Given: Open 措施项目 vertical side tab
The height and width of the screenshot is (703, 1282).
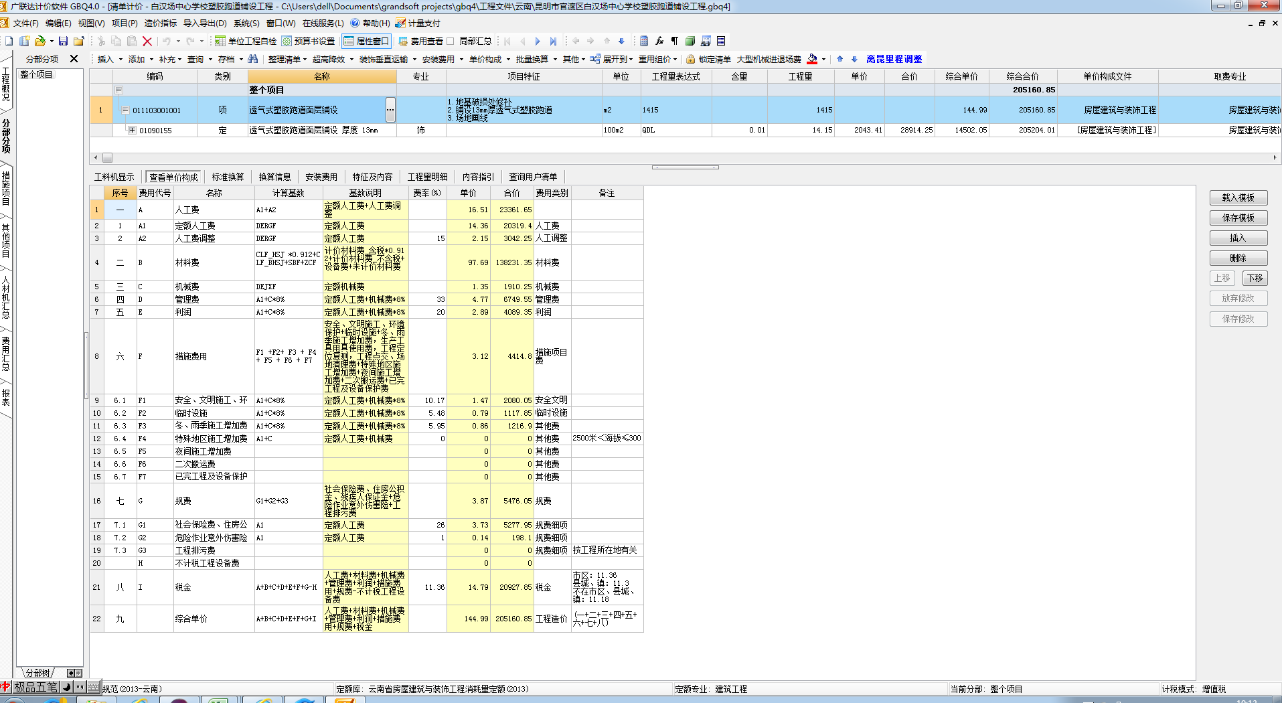Looking at the screenshot, I should 5,187.
